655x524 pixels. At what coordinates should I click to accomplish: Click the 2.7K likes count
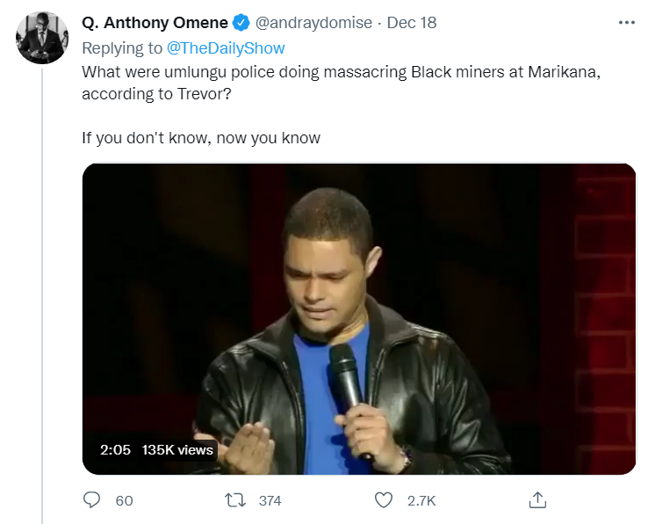click(421, 500)
